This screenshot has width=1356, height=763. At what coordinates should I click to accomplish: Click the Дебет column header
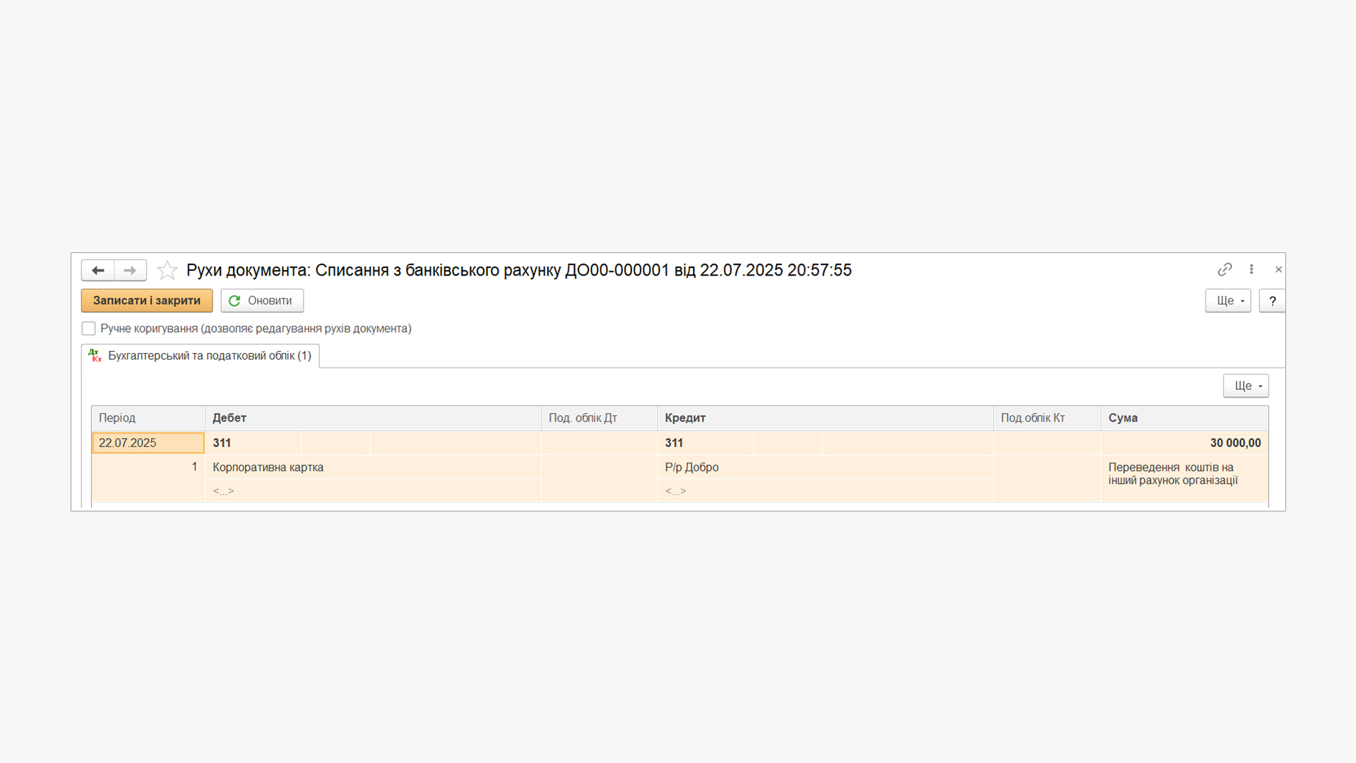coord(372,418)
